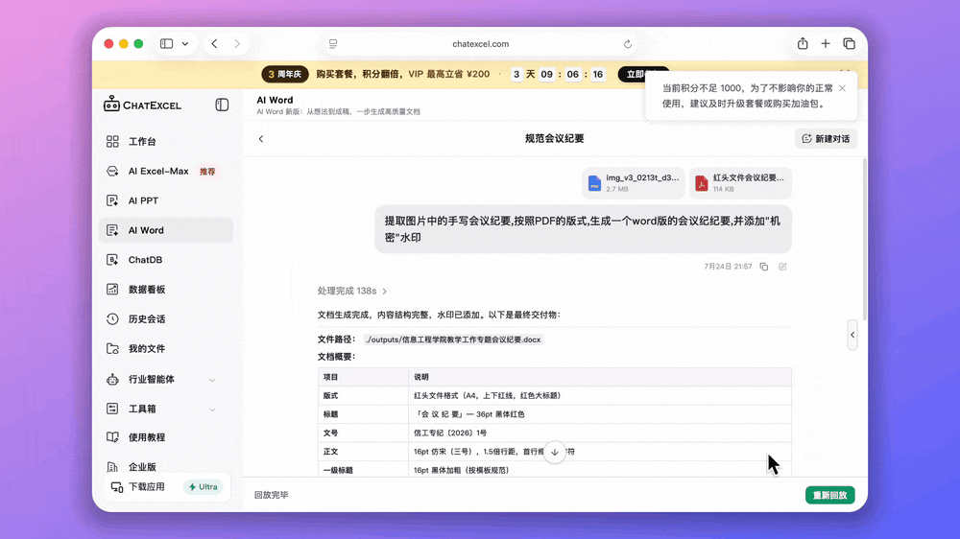Image resolution: width=960 pixels, height=539 pixels.
Task: Open the img_v3_0213t_d3 image attachment
Action: (633, 183)
